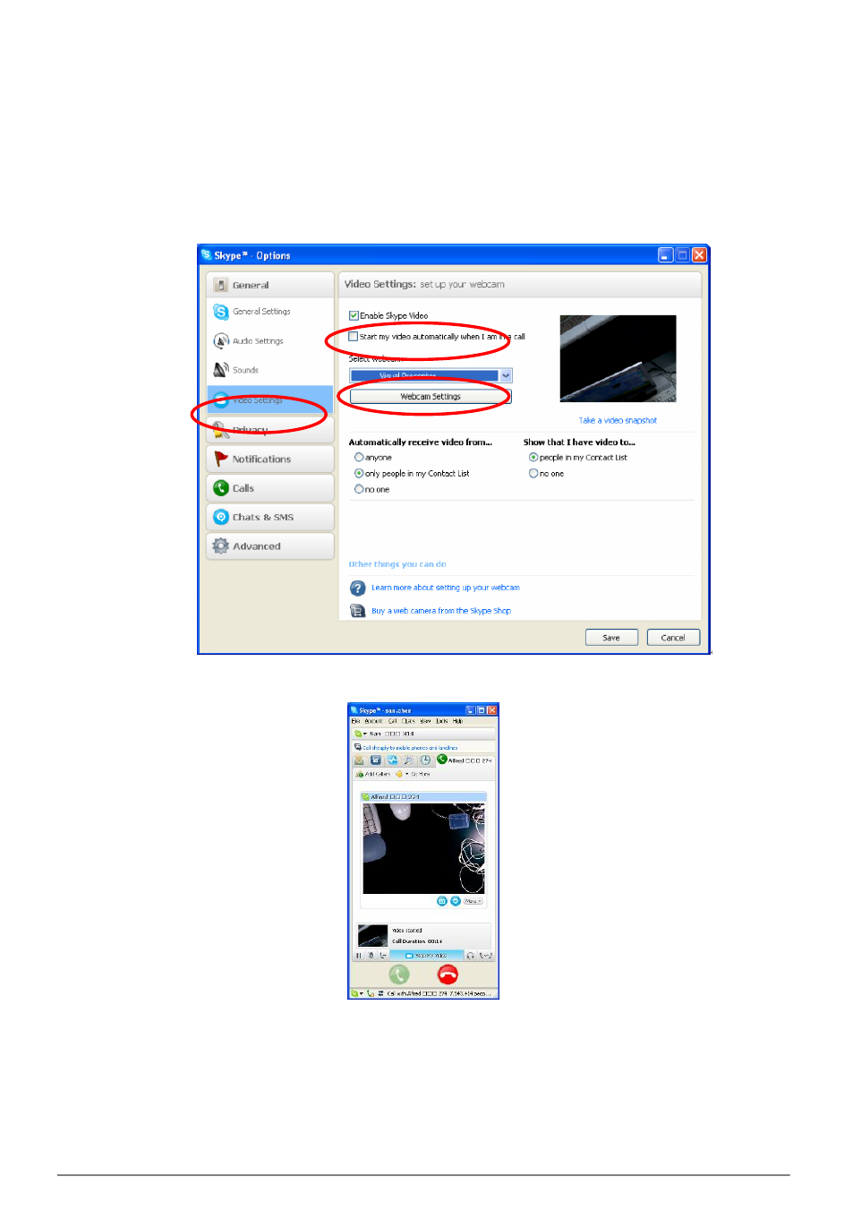This screenshot has width=853, height=1211.
Task: Open File menu in Skype call window
Action: 355,721
